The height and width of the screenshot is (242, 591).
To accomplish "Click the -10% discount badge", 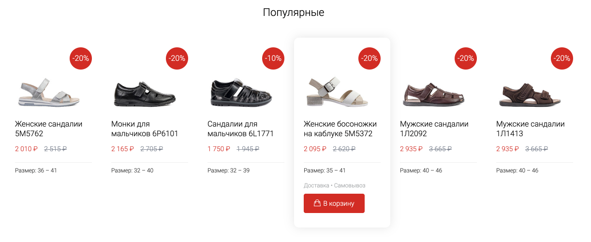I will [x=273, y=58].
